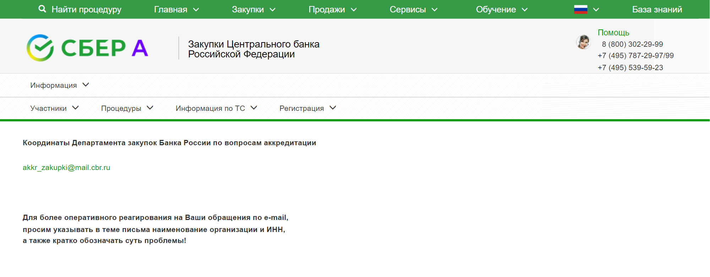This screenshot has height=277, width=710.
Task: Open the Процедуры menu
Action: point(121,108)
